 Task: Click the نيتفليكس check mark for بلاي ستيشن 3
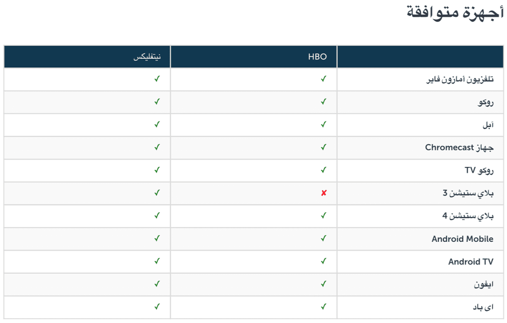click(157, 193)
